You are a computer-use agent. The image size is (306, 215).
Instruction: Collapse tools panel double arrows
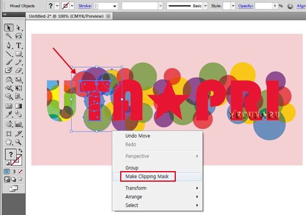tap(4, 14)
